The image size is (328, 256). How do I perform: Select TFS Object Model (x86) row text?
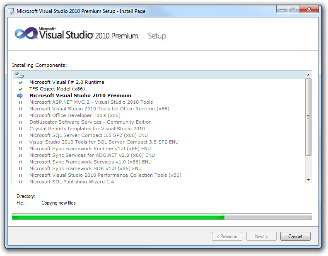coord(57,89)
